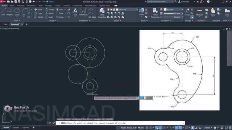Toggle snap mode in status bar
Screen dimensions: 232x130
coord(150,127)
